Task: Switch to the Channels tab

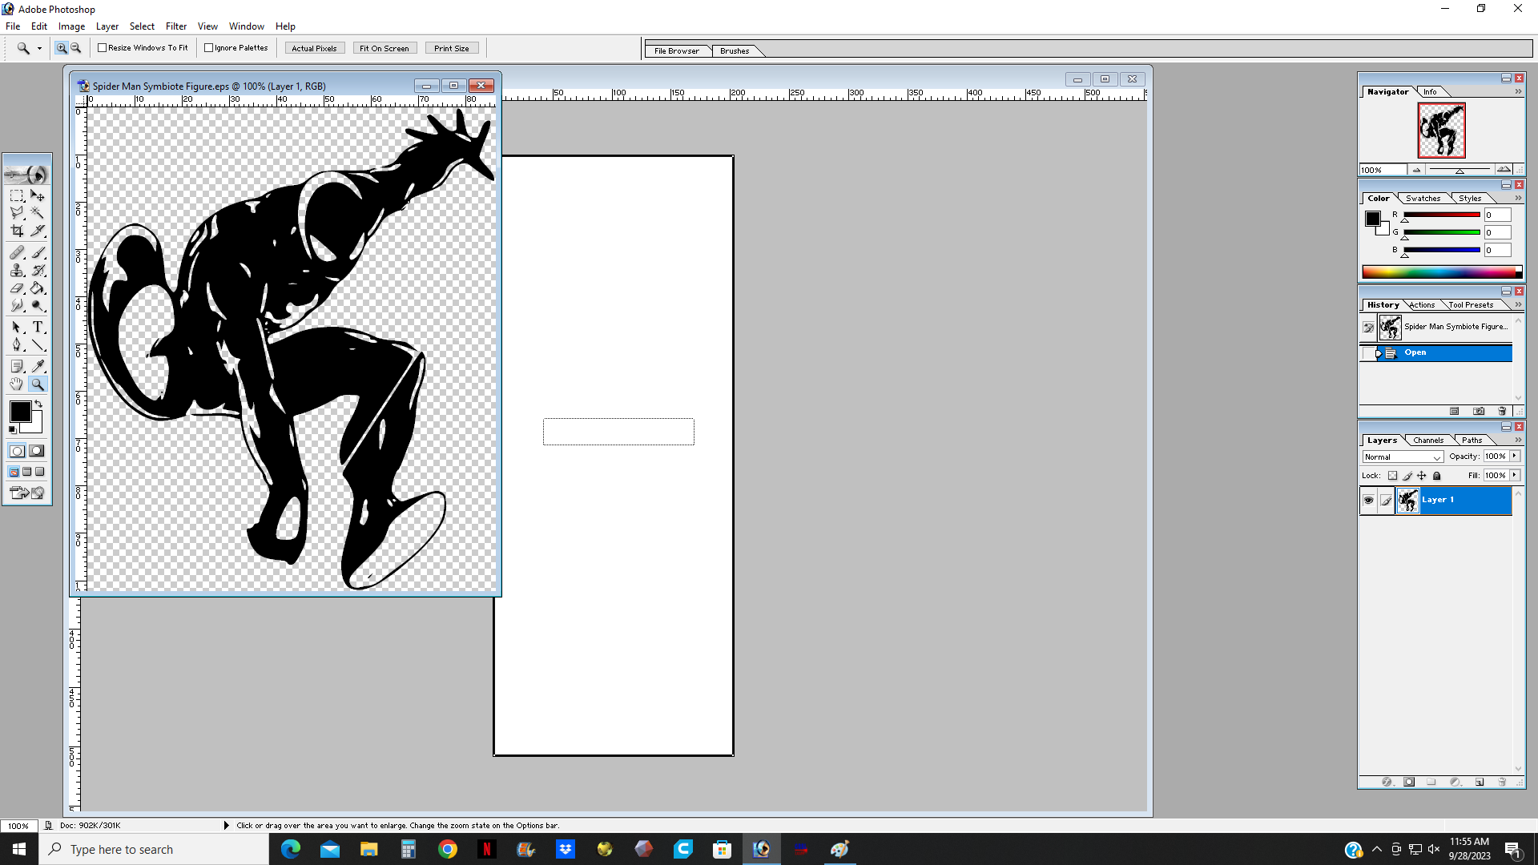Action: click(x=1427, y=440)
